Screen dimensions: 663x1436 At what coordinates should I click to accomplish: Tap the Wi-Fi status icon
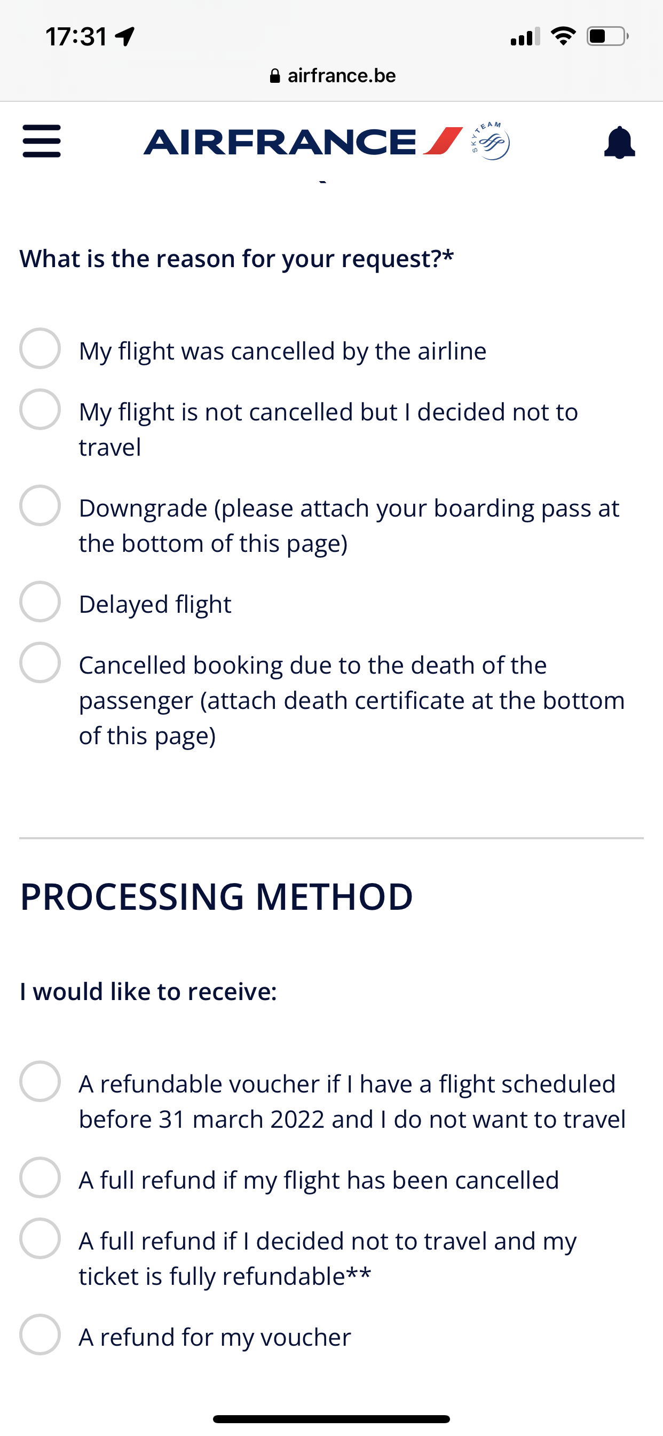coord(563,36)
